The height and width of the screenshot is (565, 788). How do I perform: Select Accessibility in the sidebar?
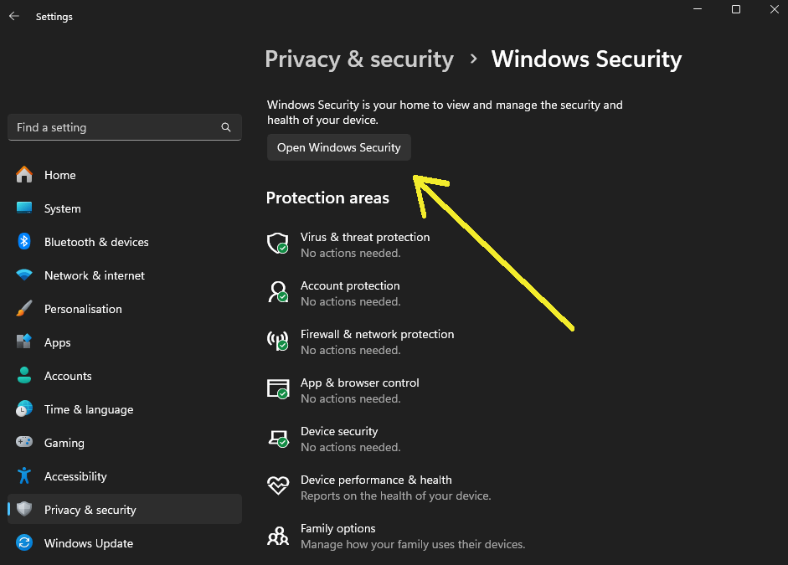click(75, 476)
